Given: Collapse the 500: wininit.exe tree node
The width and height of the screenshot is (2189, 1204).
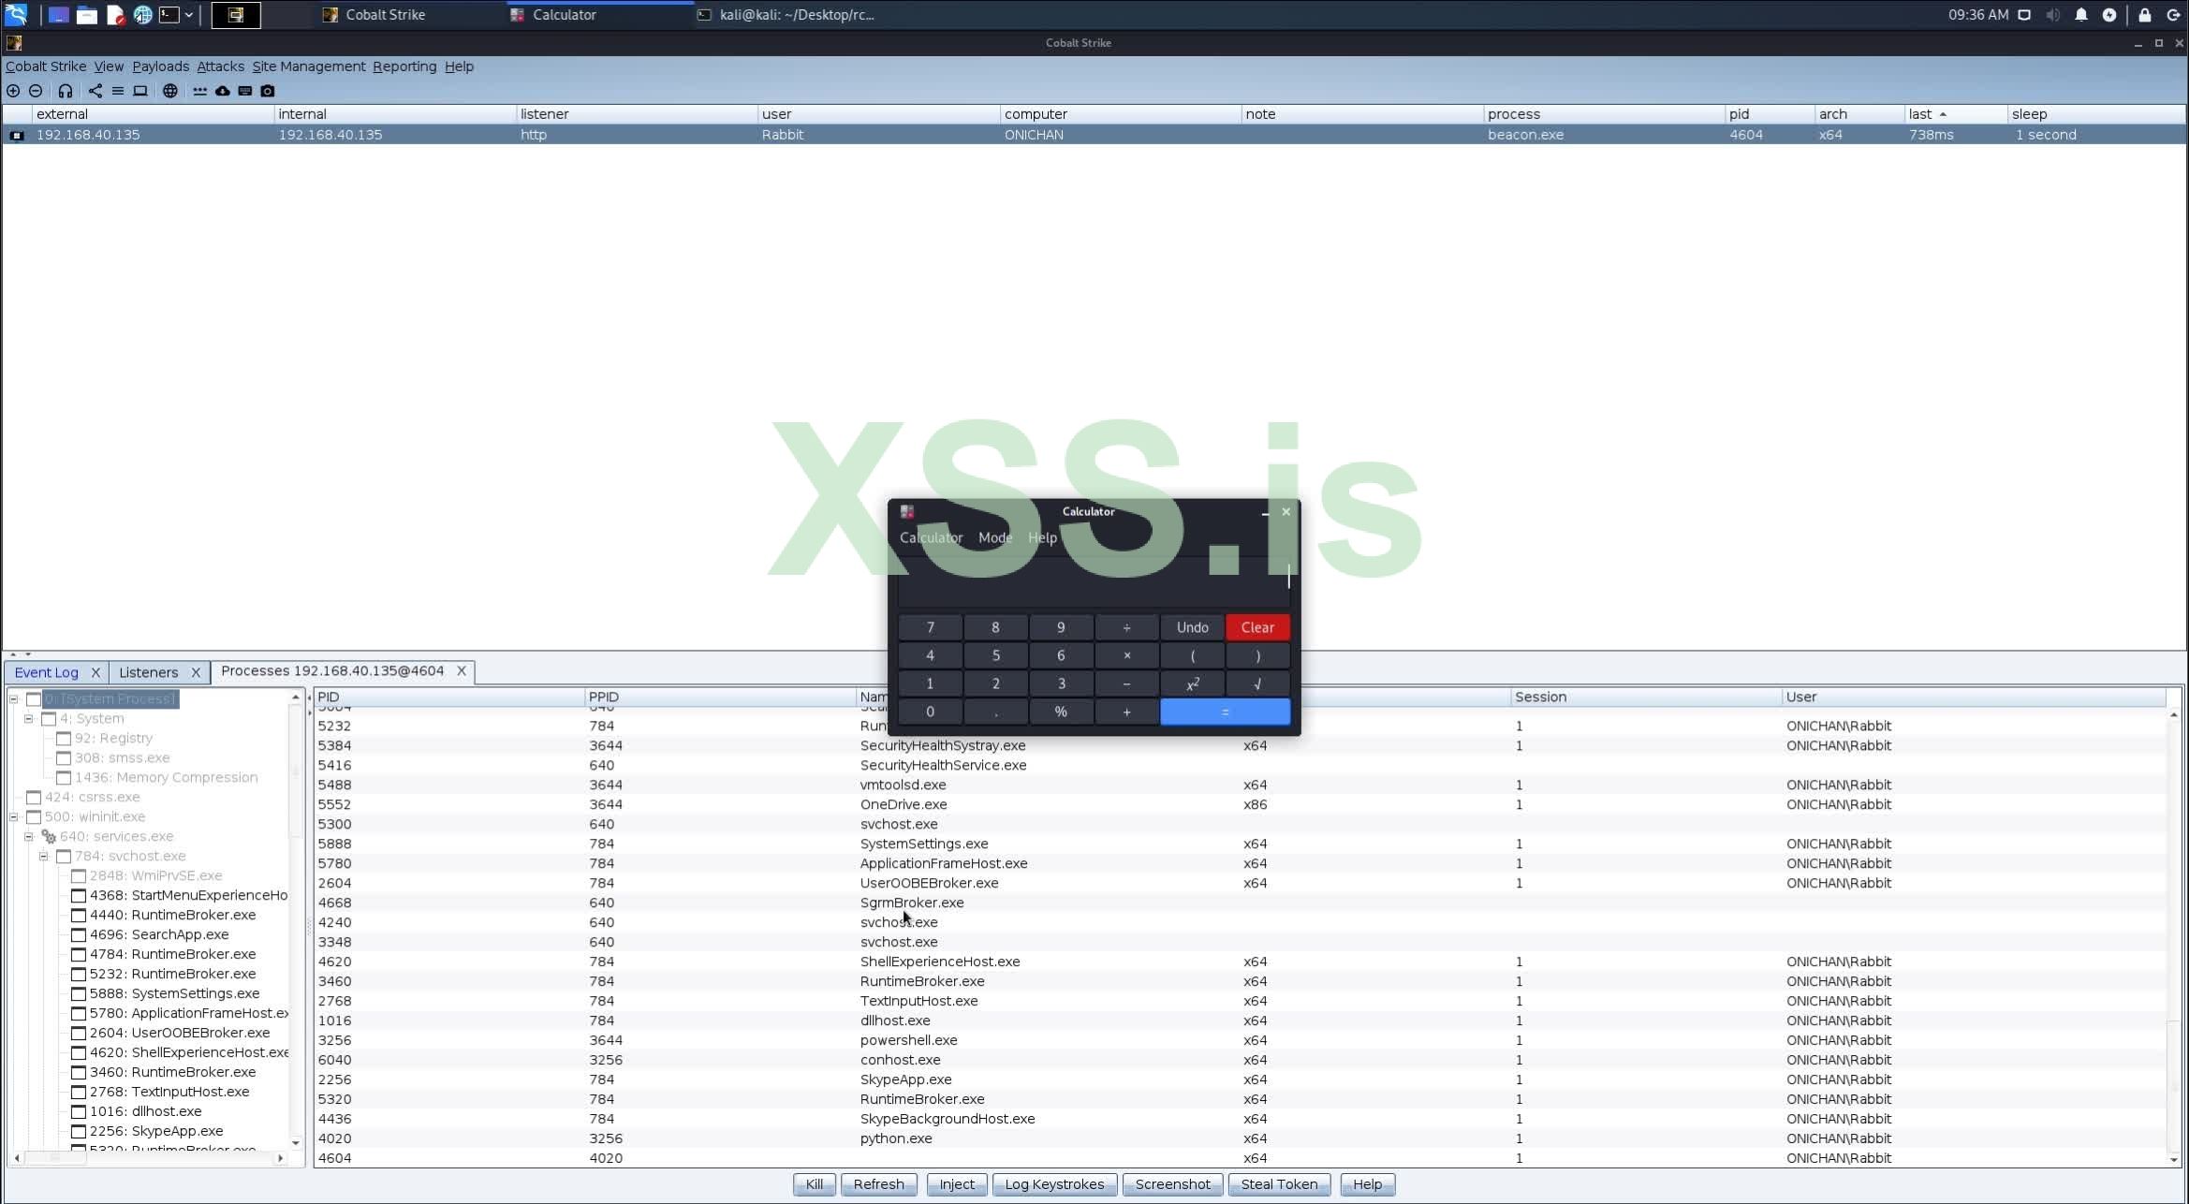Looking at the screenshot, I should [14, 816].
